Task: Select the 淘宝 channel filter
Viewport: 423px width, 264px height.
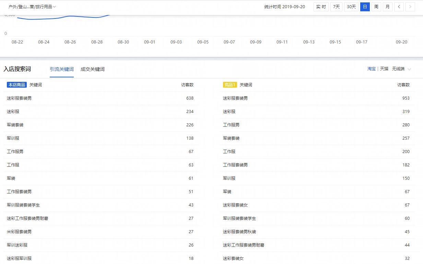Action: coord(371,69)
